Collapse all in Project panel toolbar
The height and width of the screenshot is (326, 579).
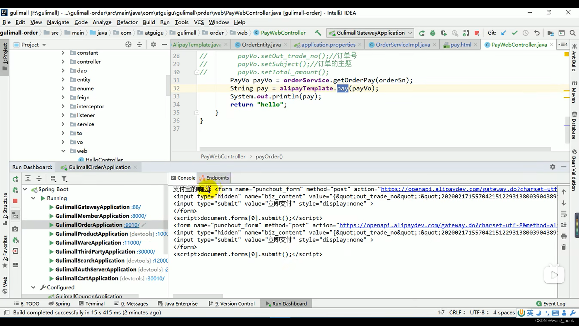click(x=139, y=45)
